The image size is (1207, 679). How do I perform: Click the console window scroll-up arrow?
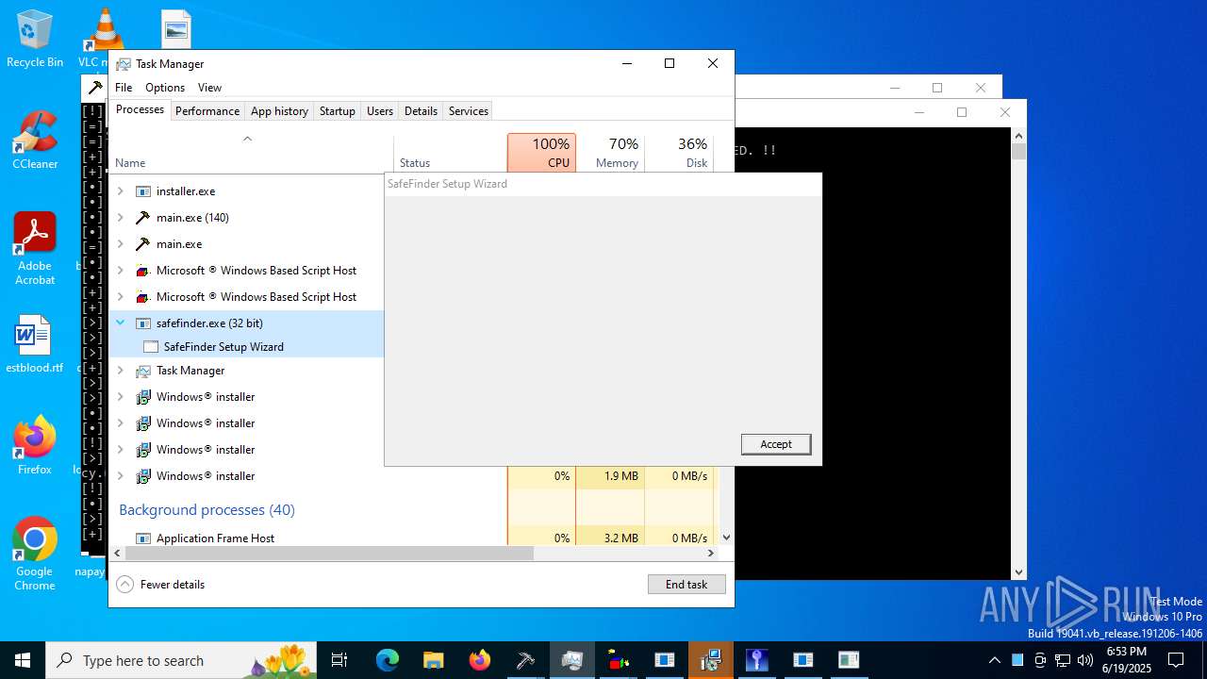1018,135
